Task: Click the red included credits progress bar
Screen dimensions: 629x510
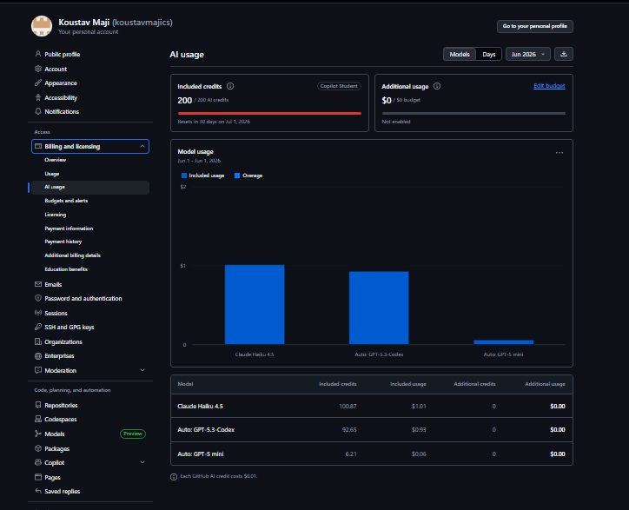Action: click(x=269, y=114)
